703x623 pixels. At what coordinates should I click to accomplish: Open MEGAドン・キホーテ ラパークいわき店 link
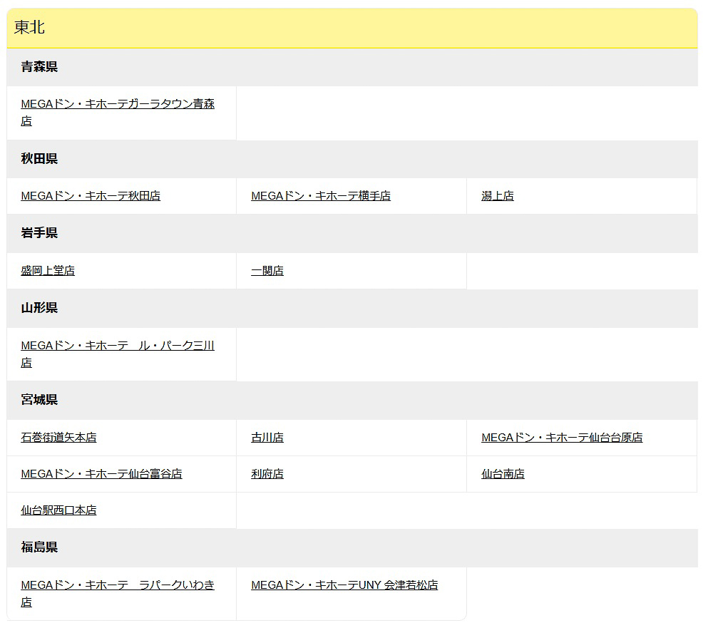click(118, 594)
